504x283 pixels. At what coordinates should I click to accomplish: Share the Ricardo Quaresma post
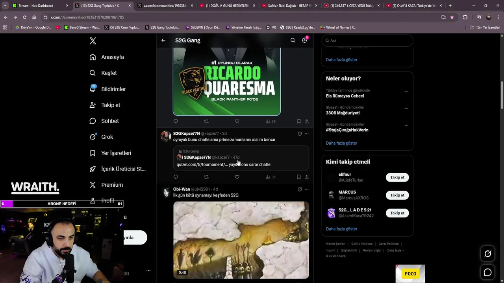307,121
